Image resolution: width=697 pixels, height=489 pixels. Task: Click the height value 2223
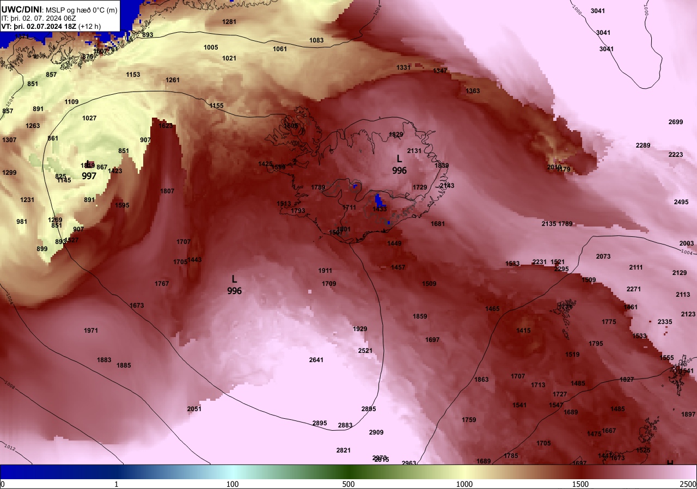tap(676, 155)
